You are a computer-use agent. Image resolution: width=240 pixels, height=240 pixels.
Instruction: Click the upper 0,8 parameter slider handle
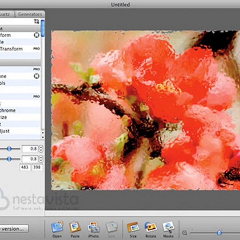tap(9, 148)
